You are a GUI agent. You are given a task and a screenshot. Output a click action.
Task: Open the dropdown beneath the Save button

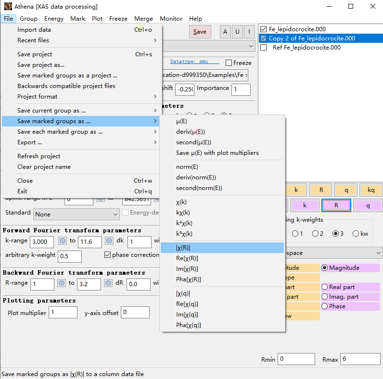[x=209, y=46]
